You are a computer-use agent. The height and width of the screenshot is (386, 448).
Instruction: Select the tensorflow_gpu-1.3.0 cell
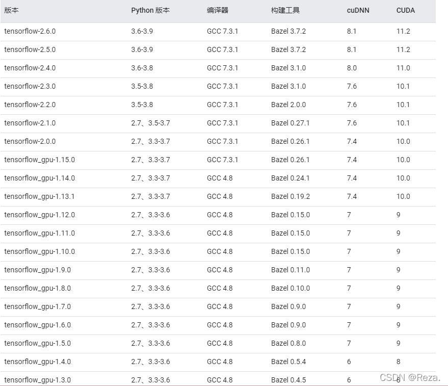[x=37, y=380]
